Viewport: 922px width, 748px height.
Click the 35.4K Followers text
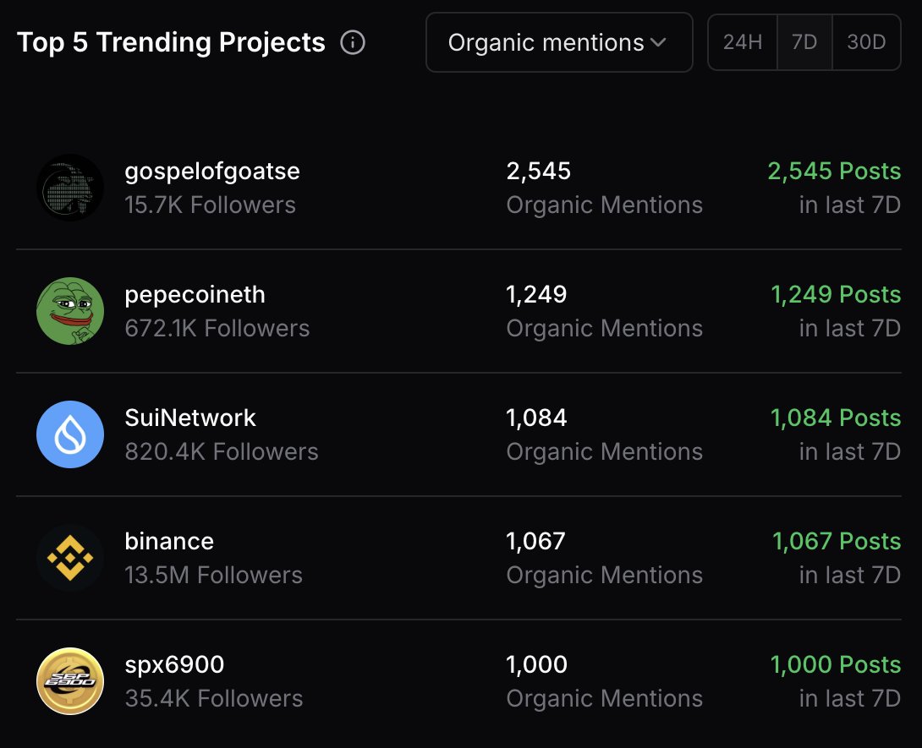[x=213, y=699]
